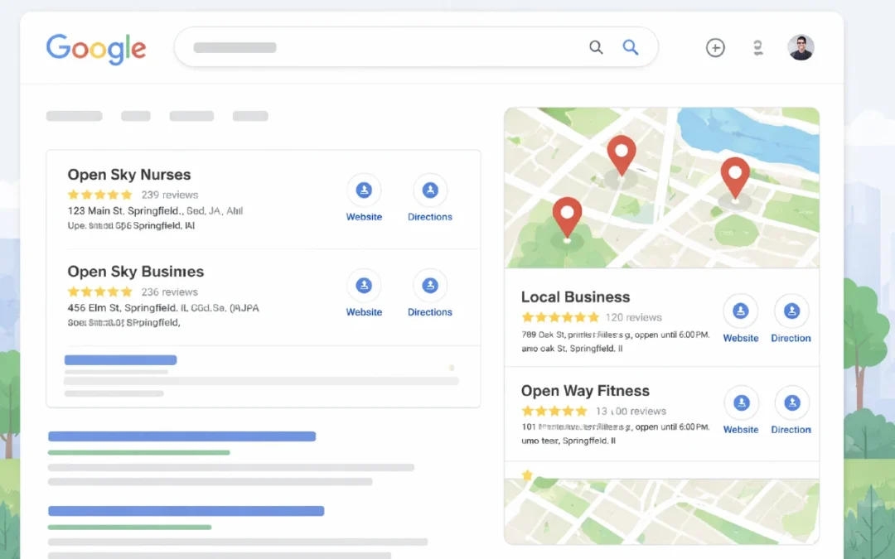Open the Directions icon for Open Sky Busines
This screenshot has width=895, height=559.
429,285
